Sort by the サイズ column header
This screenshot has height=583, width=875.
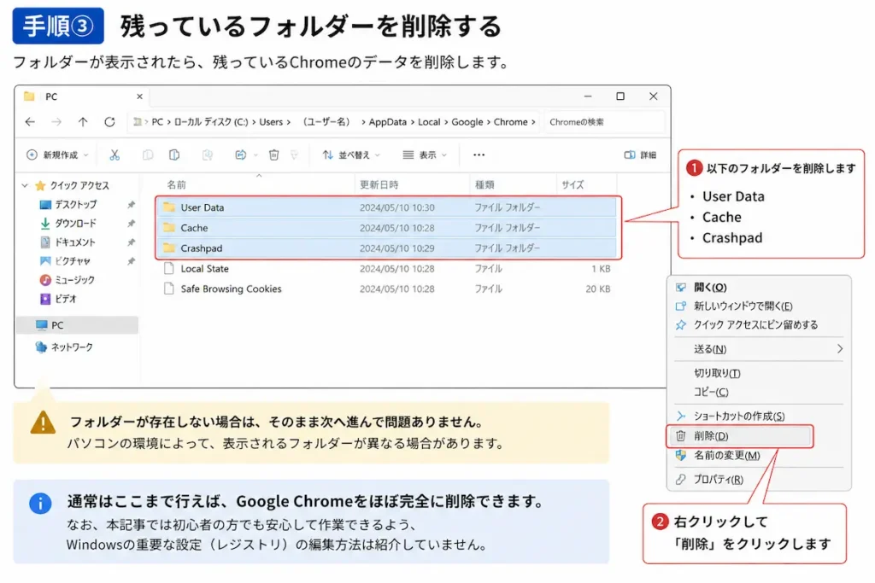(573, 184)
